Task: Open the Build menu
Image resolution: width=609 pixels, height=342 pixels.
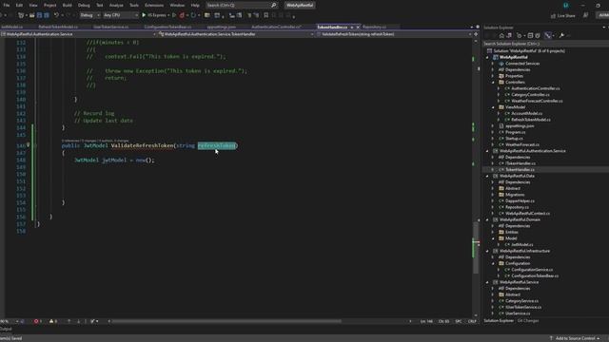Action: pyautogui.click(x=68, y=5)
